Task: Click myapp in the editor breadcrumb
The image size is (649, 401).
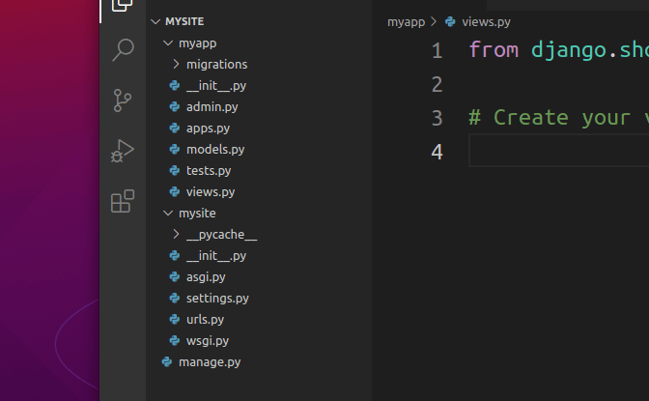Action: (x=406, y=22)
